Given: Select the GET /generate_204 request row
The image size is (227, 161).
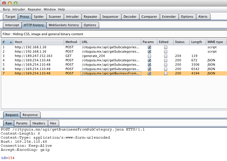Looking at the screenshot, I should (x=87, y=56).
